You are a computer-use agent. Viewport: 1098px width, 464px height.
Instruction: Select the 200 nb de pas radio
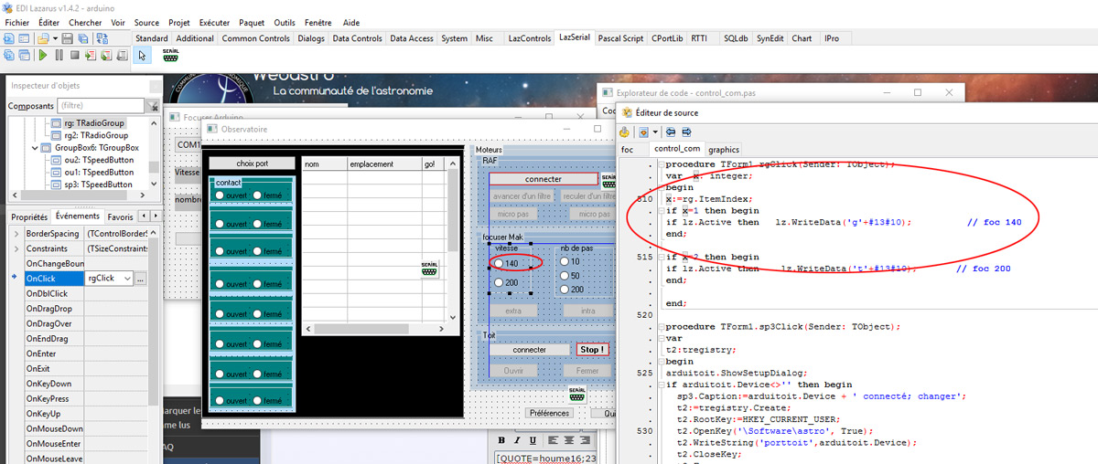(564, 290)
